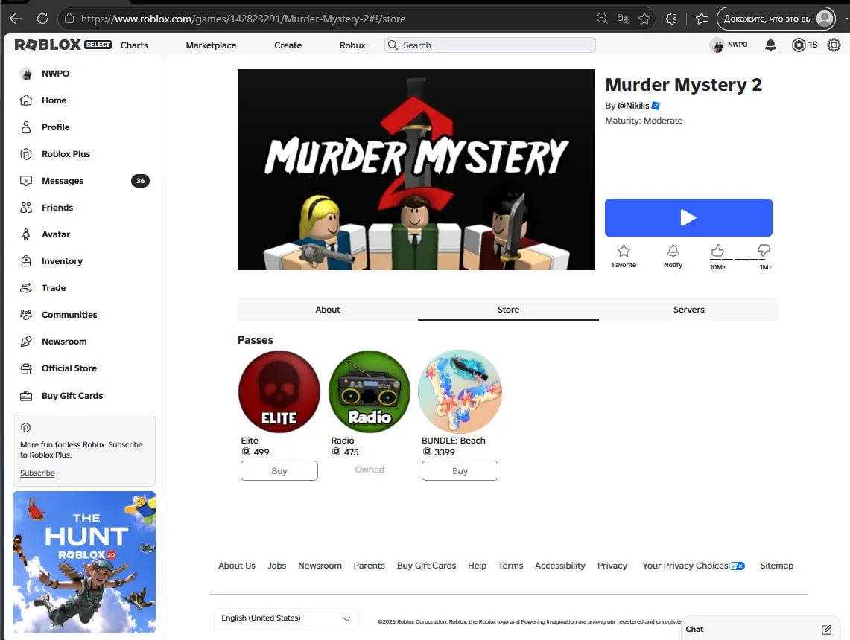Open the Servers tab

689,310
